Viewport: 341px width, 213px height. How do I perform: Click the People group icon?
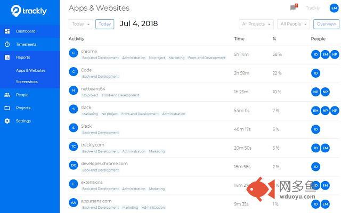(7, 95)
